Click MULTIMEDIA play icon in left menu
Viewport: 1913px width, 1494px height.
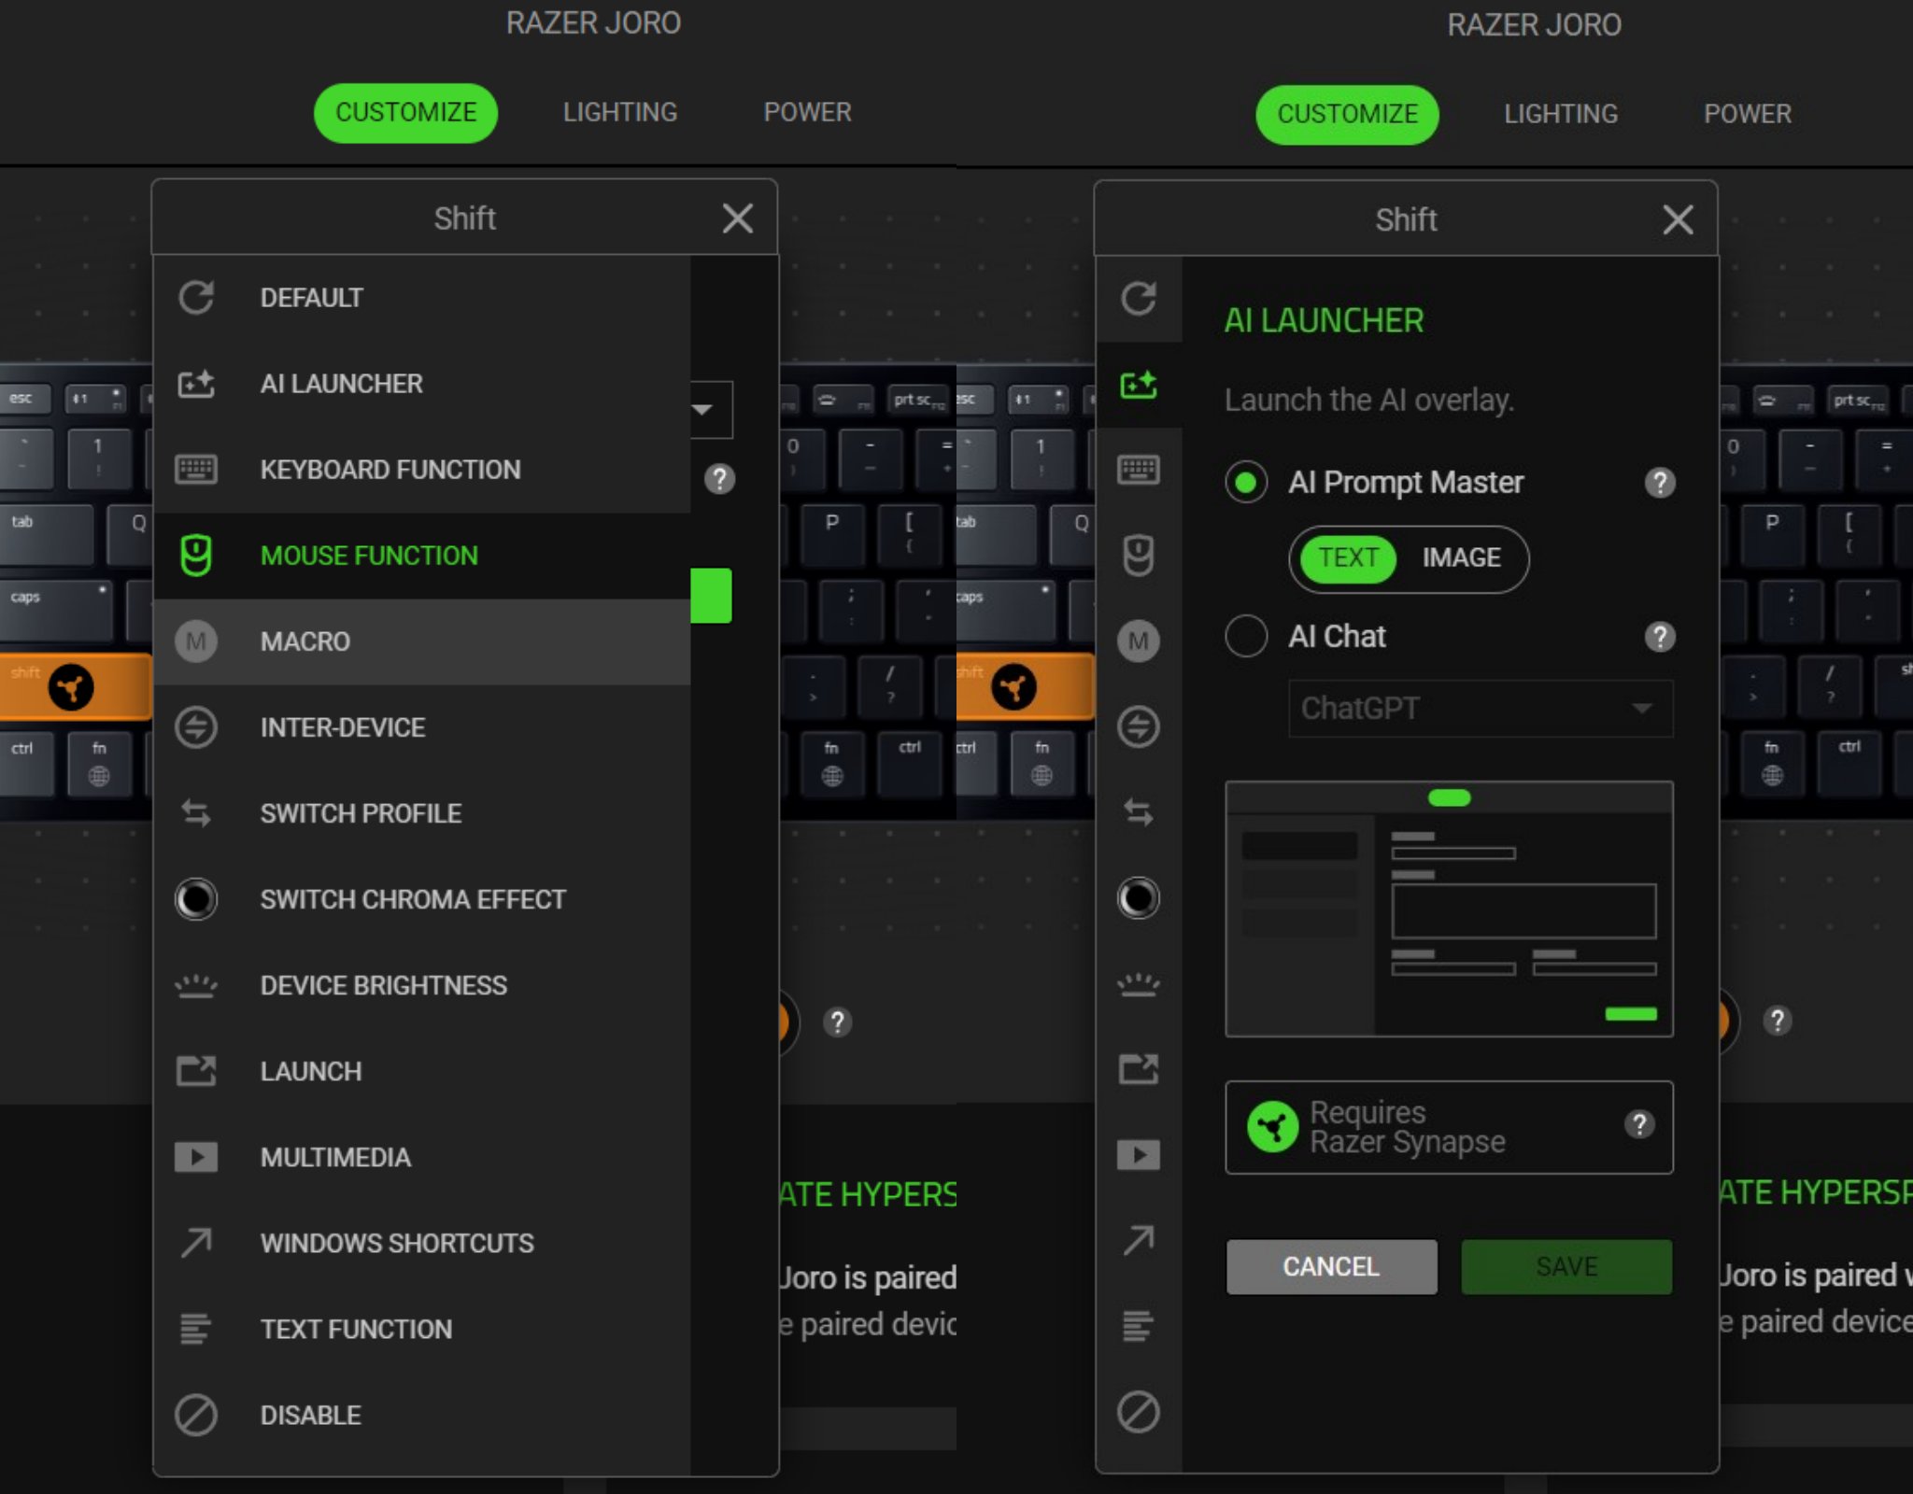coord(196,1157)
